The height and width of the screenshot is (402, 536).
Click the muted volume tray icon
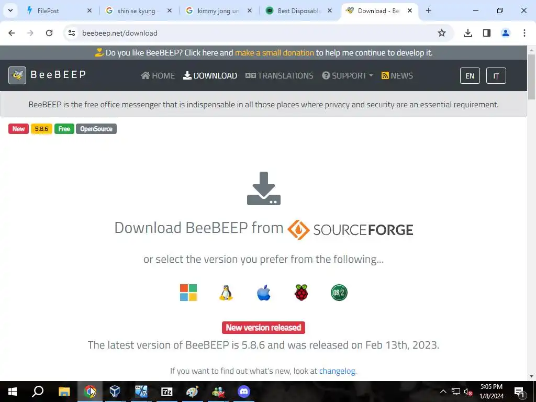point(468,392)
